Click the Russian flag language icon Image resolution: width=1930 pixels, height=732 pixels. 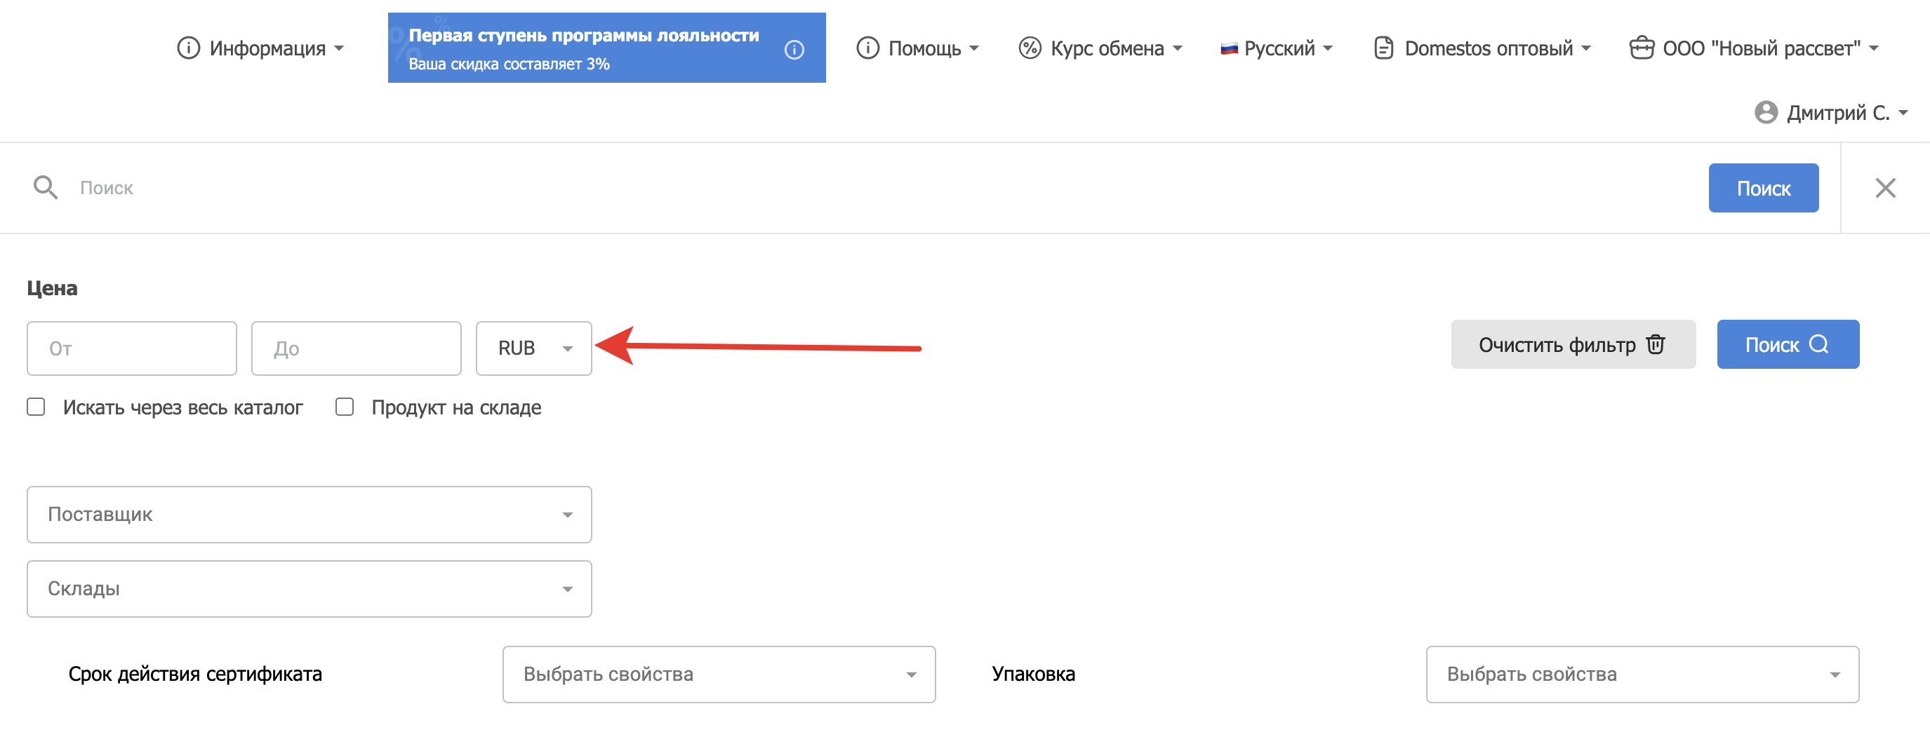[x=1229, y=48]
